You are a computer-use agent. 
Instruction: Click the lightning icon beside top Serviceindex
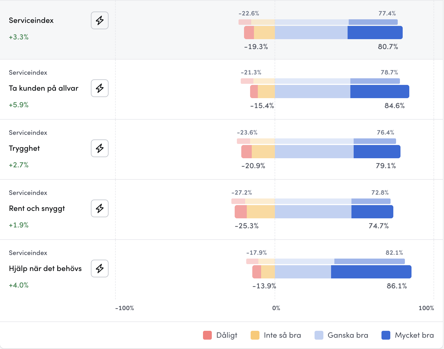[x=100, y=20]
